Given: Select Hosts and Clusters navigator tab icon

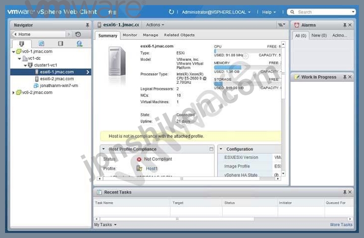Looking at the screenshot, I should click(x=22, y=43).
